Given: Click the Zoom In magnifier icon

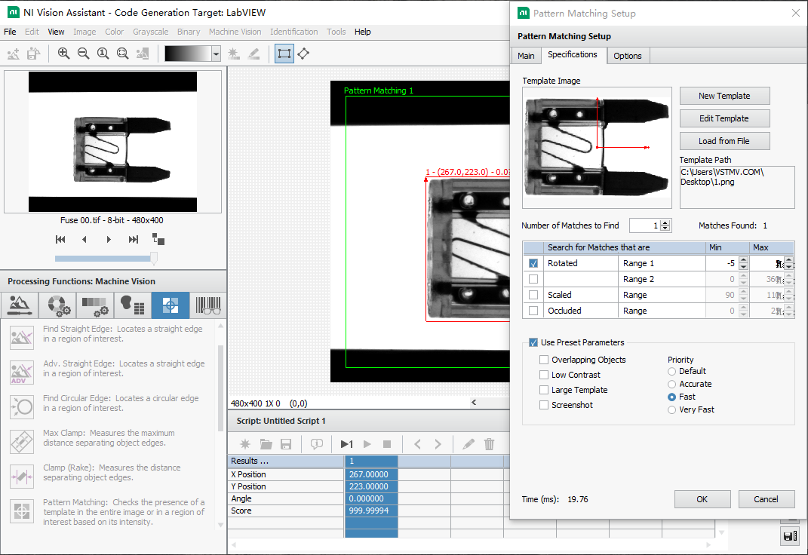Looking at the screenshot, I should 63,54.
